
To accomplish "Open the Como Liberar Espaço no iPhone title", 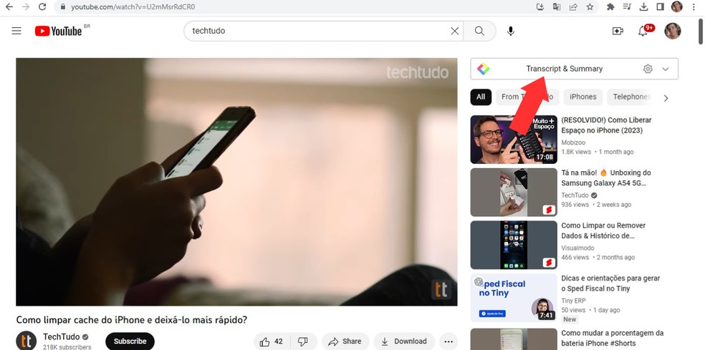I will (606, 125).
